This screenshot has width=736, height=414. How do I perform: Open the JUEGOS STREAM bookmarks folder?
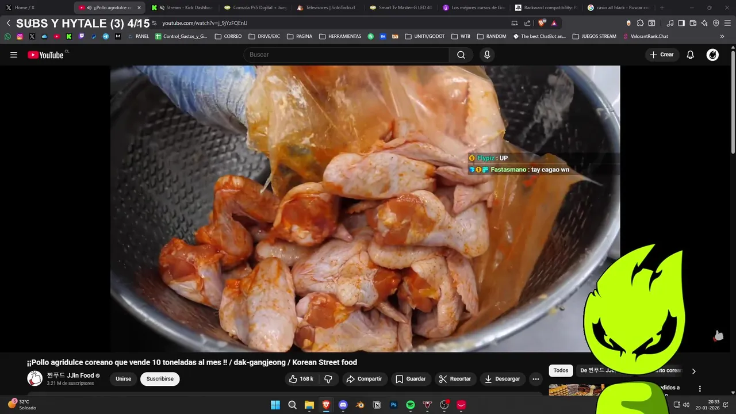tap(595, 36)
